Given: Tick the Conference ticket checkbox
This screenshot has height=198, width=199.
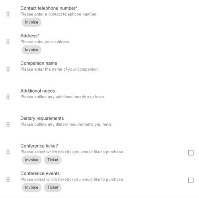Looking at the screenshot, I should coord(191,153).
